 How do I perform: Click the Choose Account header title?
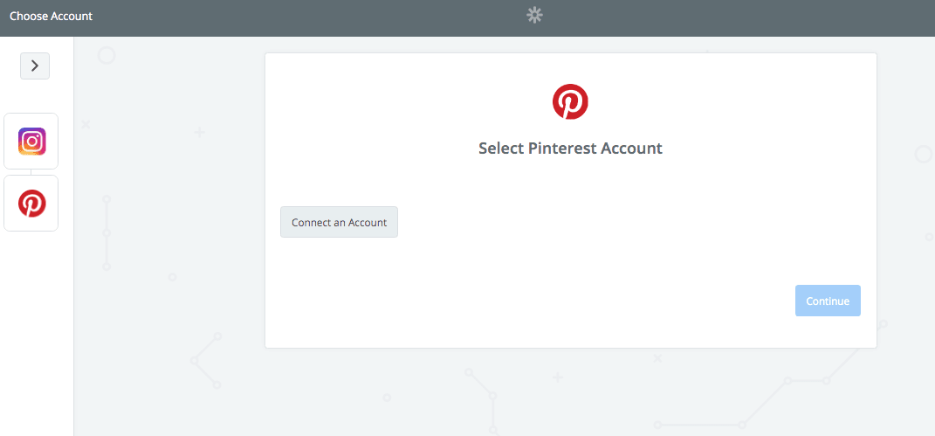tap(52, 16)
